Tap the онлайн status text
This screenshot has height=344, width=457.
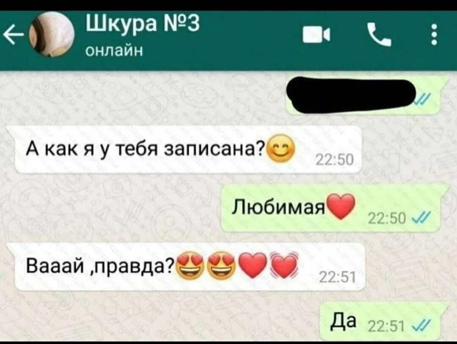[x=114, y=50]
